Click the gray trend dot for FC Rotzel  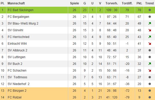pyautogui.click(x=150, y=97)
